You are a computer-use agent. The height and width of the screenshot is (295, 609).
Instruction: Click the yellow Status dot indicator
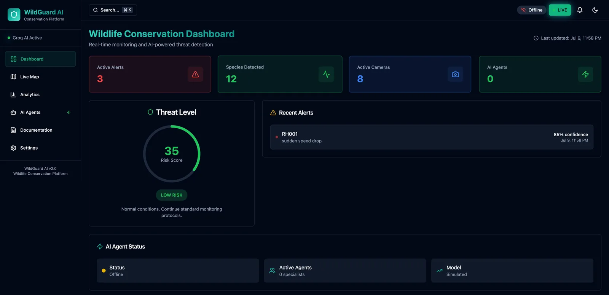[x=104, y=271]
